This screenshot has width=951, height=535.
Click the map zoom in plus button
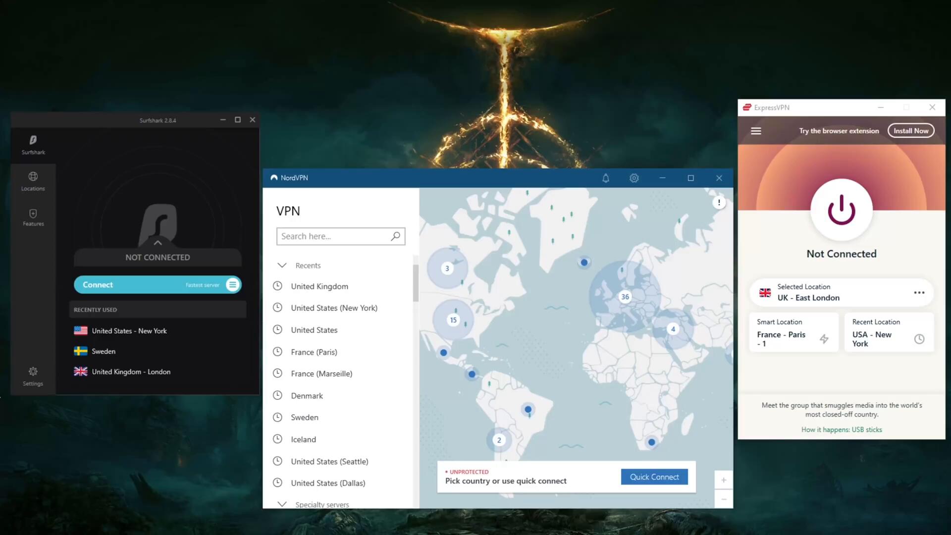pyautogui.click(x=723, y=480)
